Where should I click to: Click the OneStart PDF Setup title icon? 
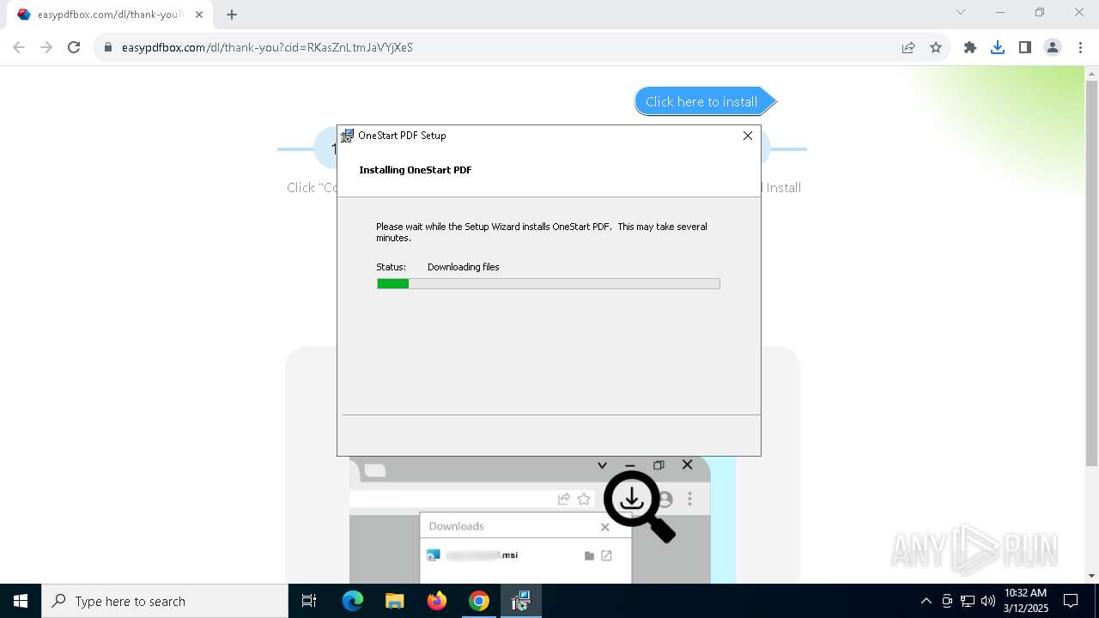[347, 136]
